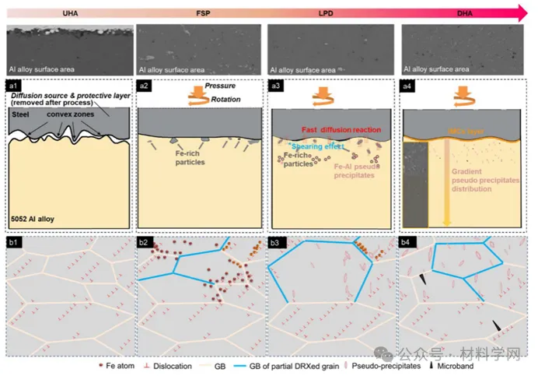The width and height of the screenshot is (538, 376).
Task: Click the b3 panel label
Action: tap(274, 241)
